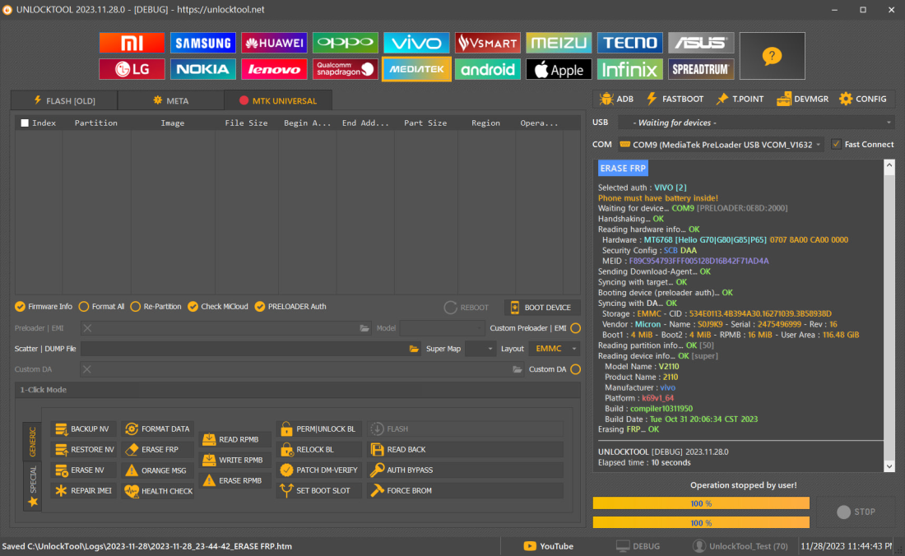Click the BACKUP NV button

(83, 429)
